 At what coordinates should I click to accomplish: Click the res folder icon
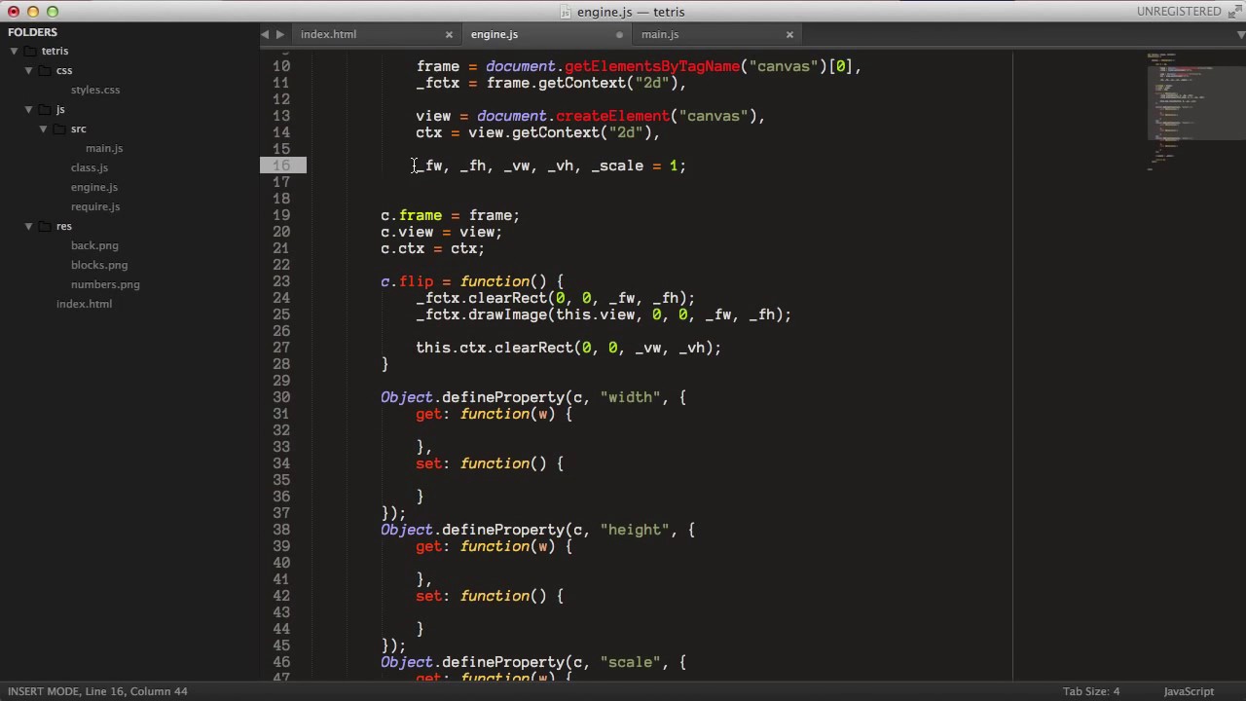44,226
